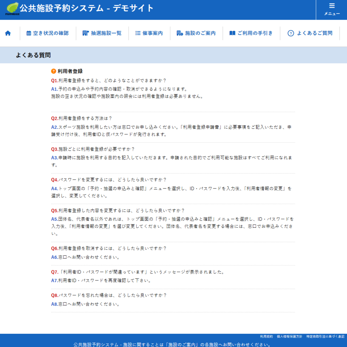Open 特定商取引法に基づく表記 footer link

[x=325, y=337]
